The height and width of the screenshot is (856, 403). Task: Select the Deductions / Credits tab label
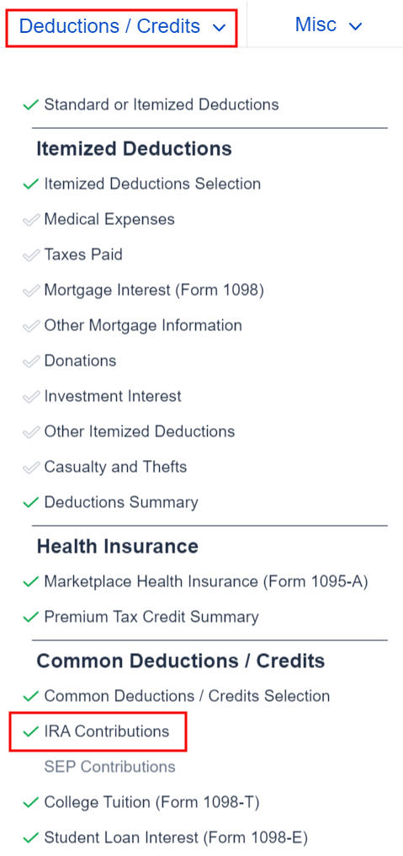[109, 26]
